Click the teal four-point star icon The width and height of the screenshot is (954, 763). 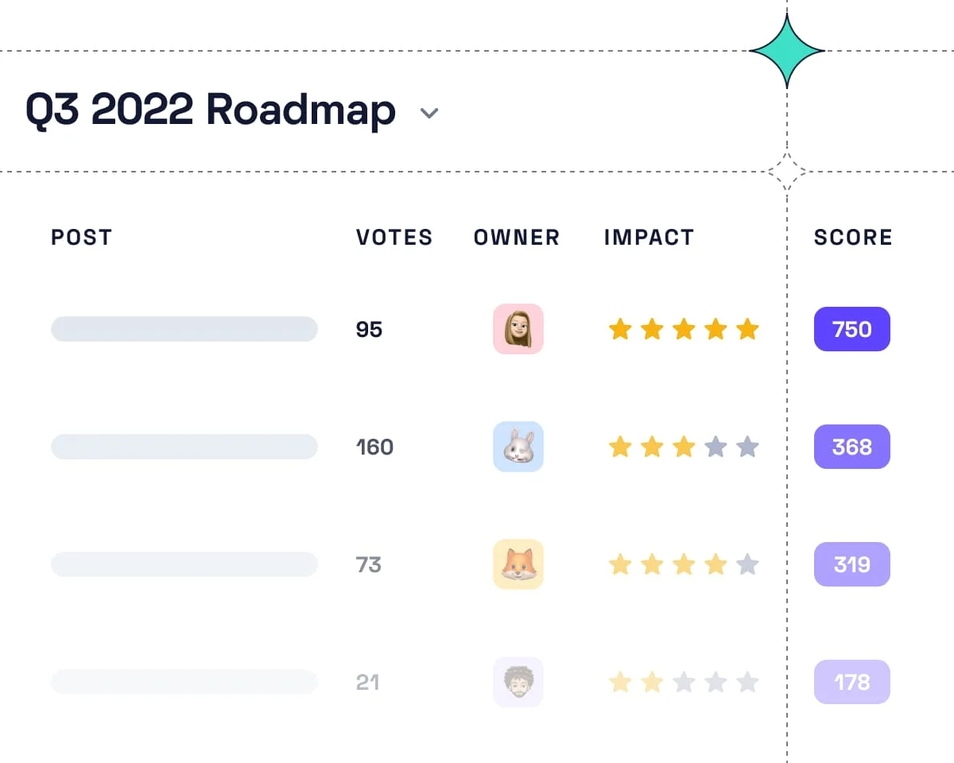point(786,51)
